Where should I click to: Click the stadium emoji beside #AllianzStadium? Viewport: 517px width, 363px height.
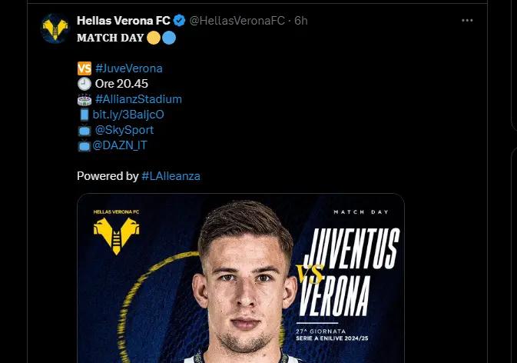(85, 99)
